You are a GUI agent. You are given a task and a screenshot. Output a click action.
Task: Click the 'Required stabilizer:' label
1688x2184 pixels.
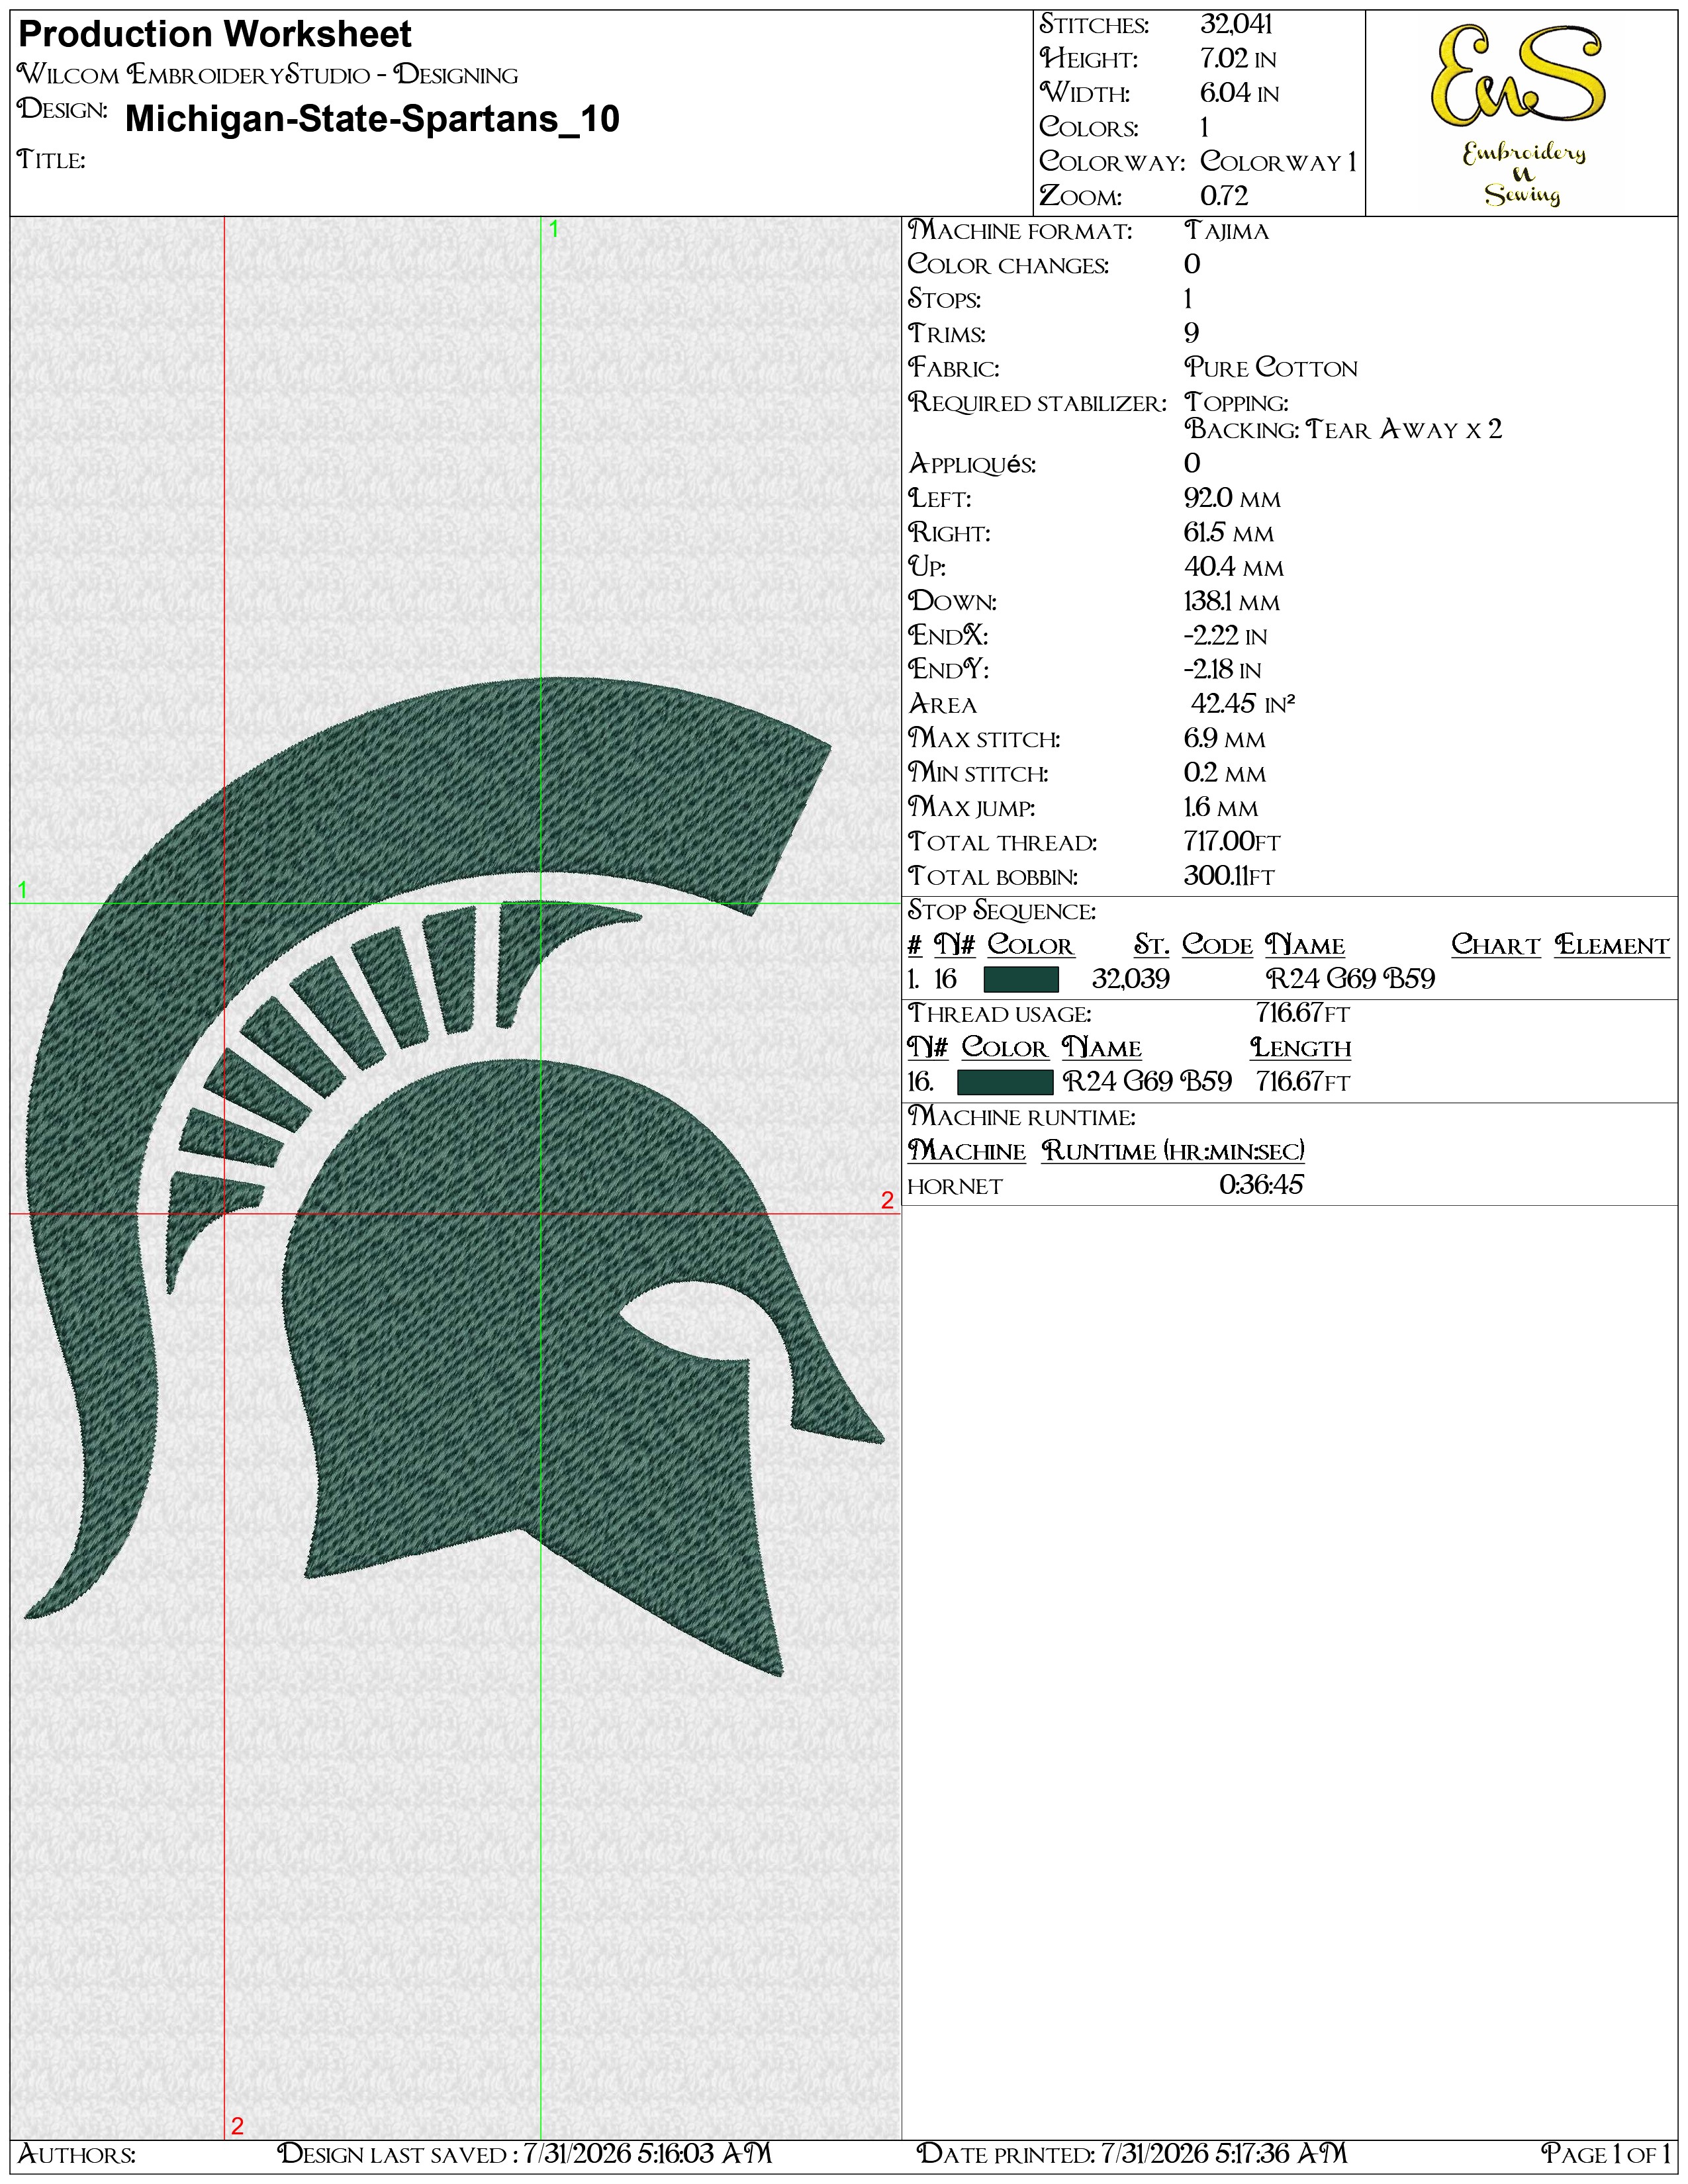[x=1037, y=402]
